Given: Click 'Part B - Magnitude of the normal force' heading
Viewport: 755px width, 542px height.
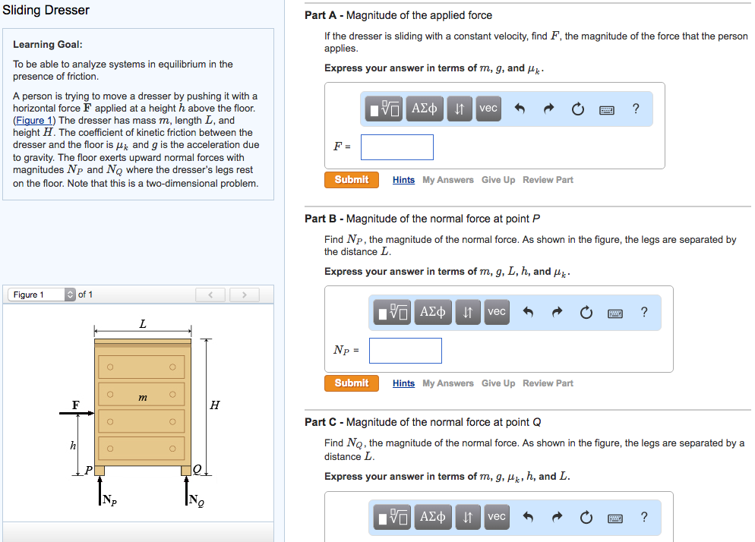Looking at the screenshot, I should (x=422, y=219).
